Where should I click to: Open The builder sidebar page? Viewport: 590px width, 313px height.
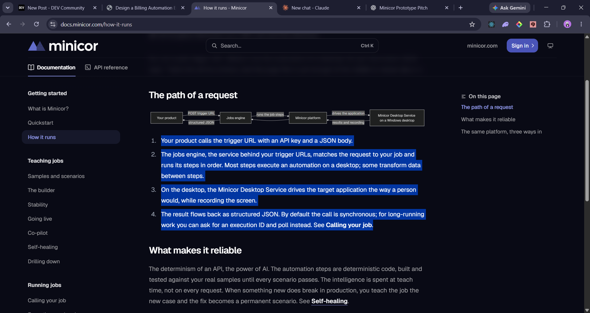41,190
